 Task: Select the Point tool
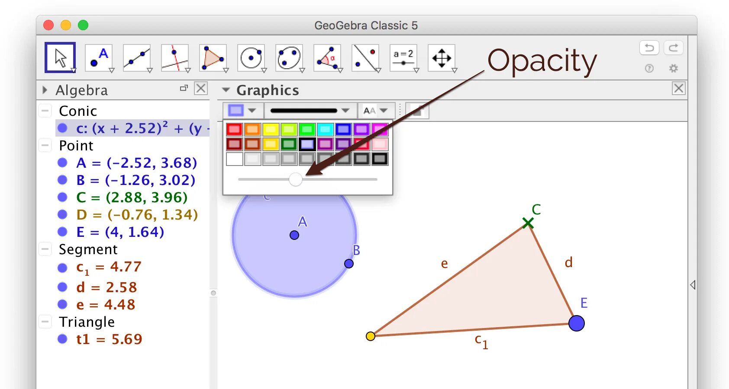pos(98,57)
